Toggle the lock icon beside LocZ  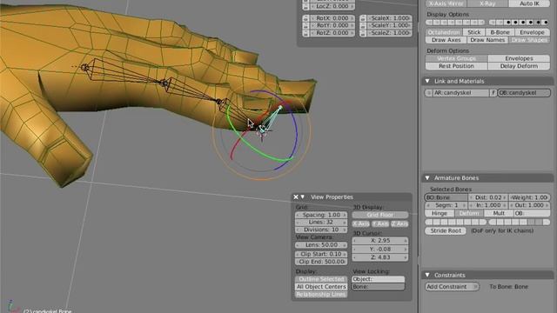click(x=305, y=6)
